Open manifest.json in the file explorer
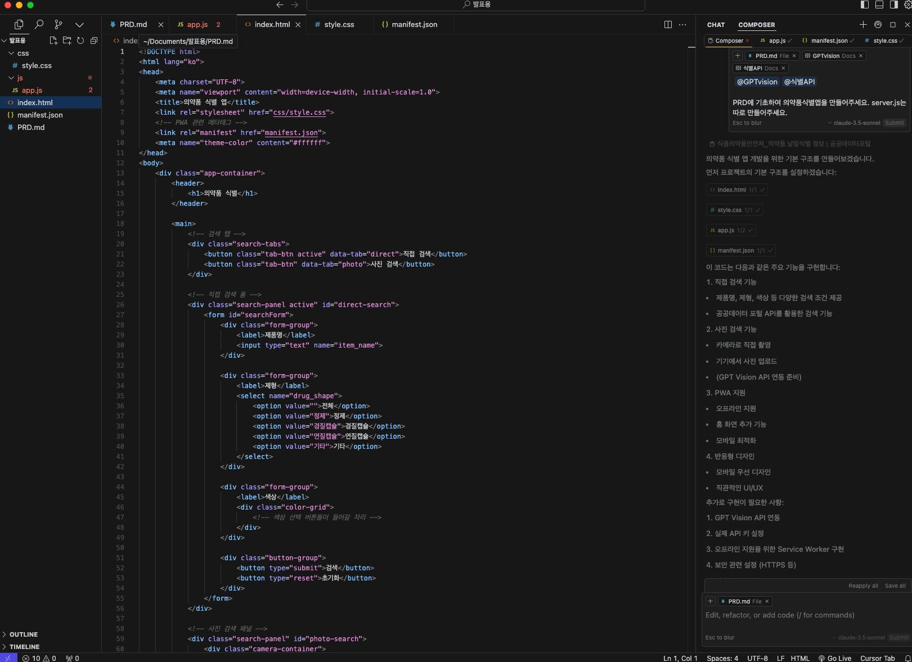 (x=40, y=115)
